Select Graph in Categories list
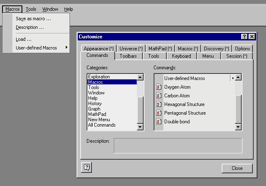 (x=112, y=109)
